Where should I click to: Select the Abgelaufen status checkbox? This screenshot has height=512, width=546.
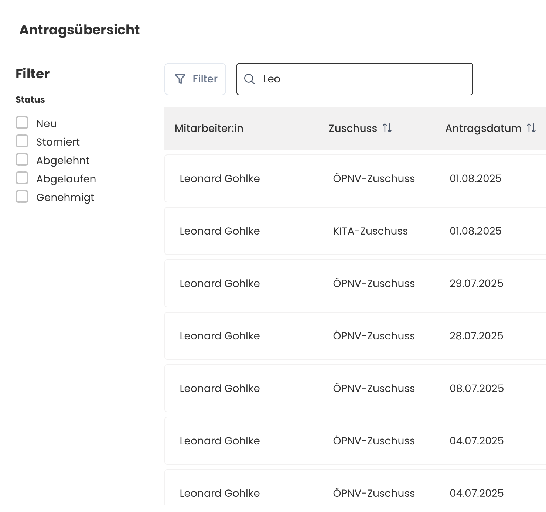click(x=22, y=178)
